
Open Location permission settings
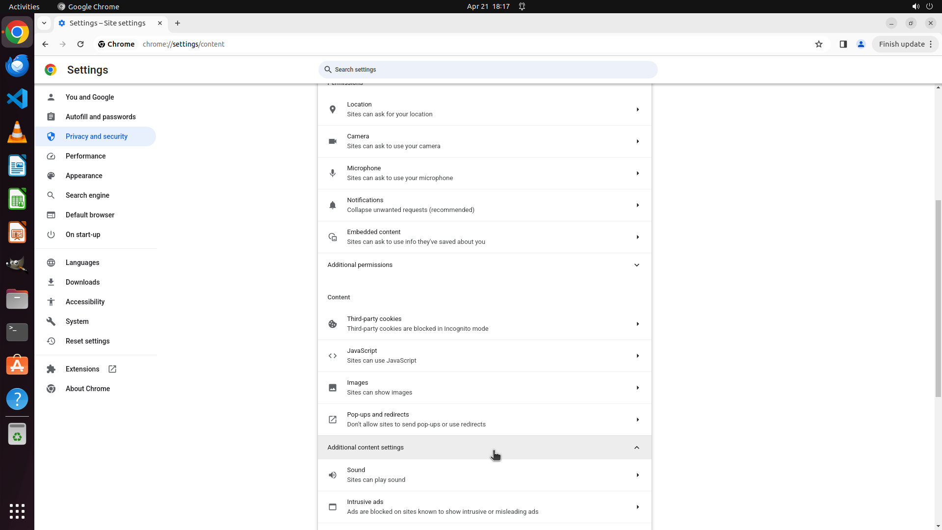(x=484, y=109)
